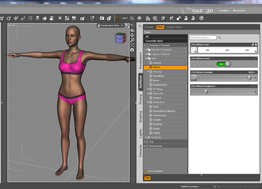Select the Subsurface Scattering tree item

164,111
